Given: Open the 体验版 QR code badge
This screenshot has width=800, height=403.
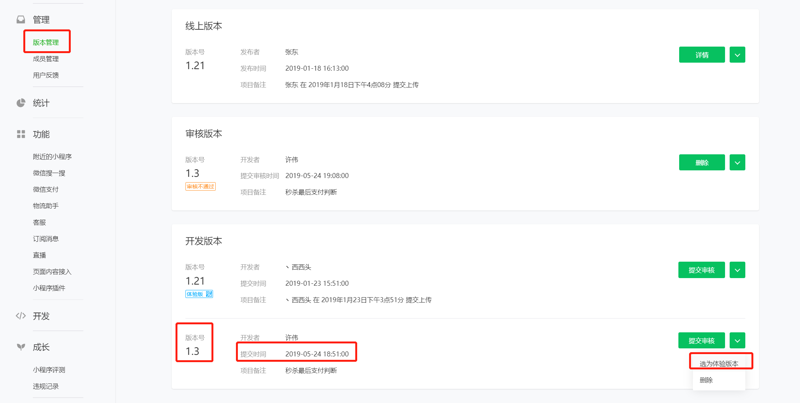Looking at the screenshot, I should (x=199, y=294).
